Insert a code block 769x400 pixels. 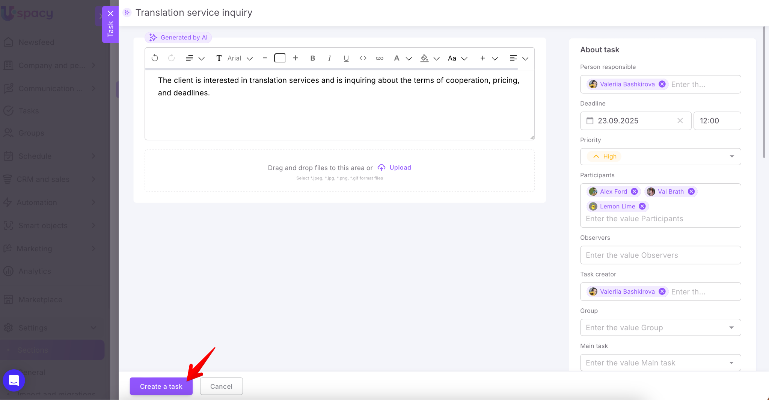click(363, 58)
